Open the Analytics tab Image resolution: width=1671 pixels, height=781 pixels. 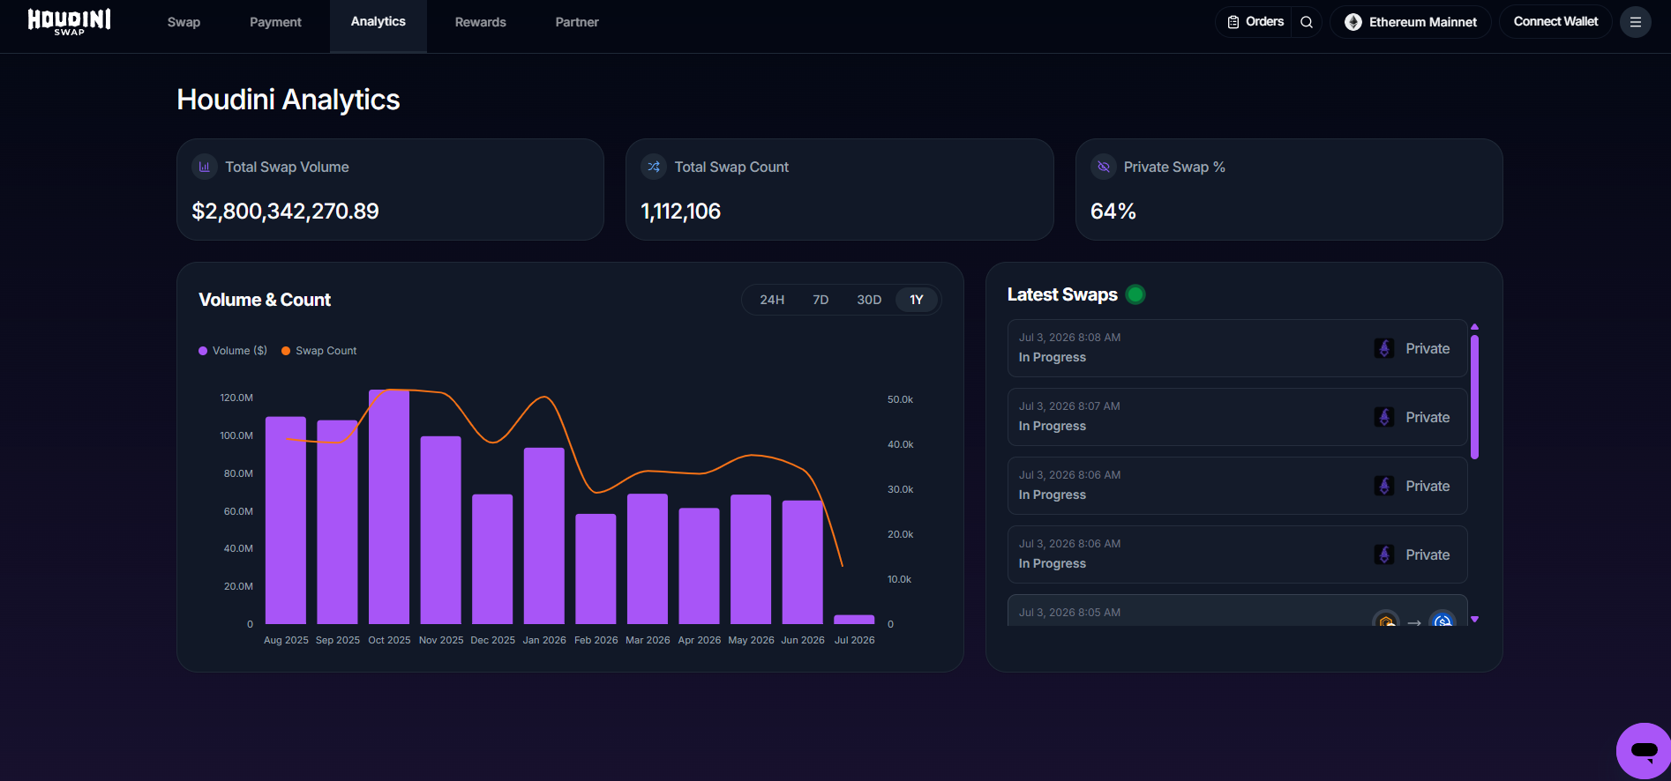click(378, 22)
